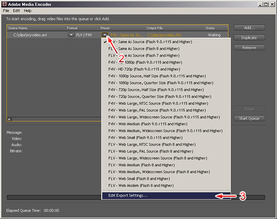Open the Preset dropdown arrow for myvideo.avi
The image size is (277, 219).
tap(105, 35)
